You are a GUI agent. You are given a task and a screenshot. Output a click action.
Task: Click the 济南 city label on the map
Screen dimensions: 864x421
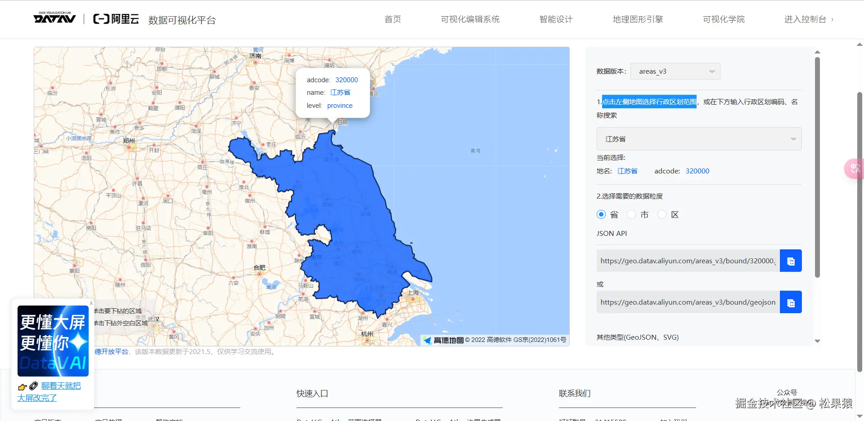pyautogui.click(x=255, y=56)
